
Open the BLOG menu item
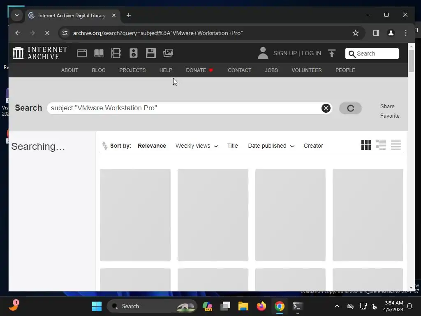point(99,70)
